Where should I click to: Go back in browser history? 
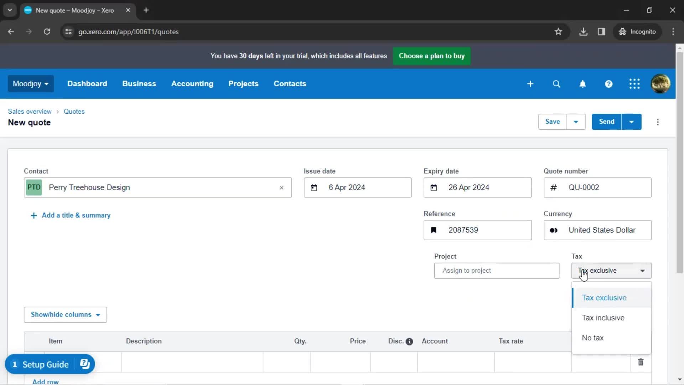click(x=11, y=32)
